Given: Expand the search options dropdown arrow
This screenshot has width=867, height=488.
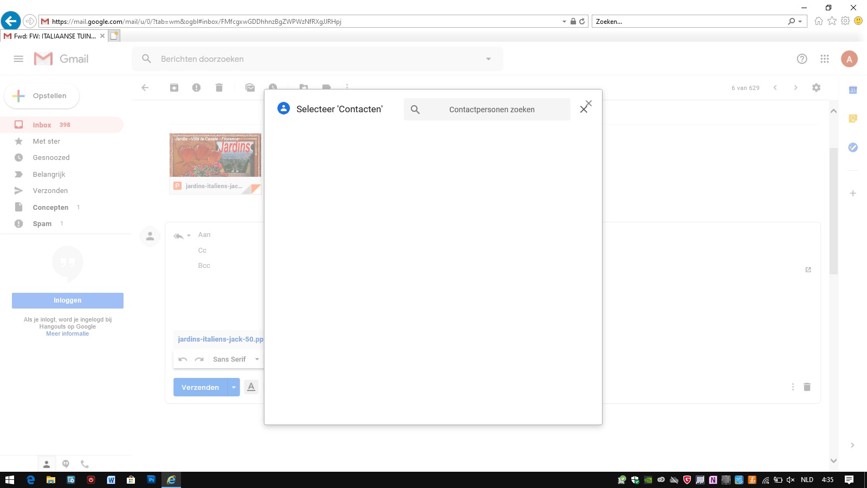Looking at the screenshot, I should pos(488,59).
